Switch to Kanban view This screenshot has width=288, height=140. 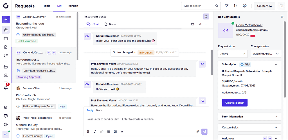coord(73,6)
